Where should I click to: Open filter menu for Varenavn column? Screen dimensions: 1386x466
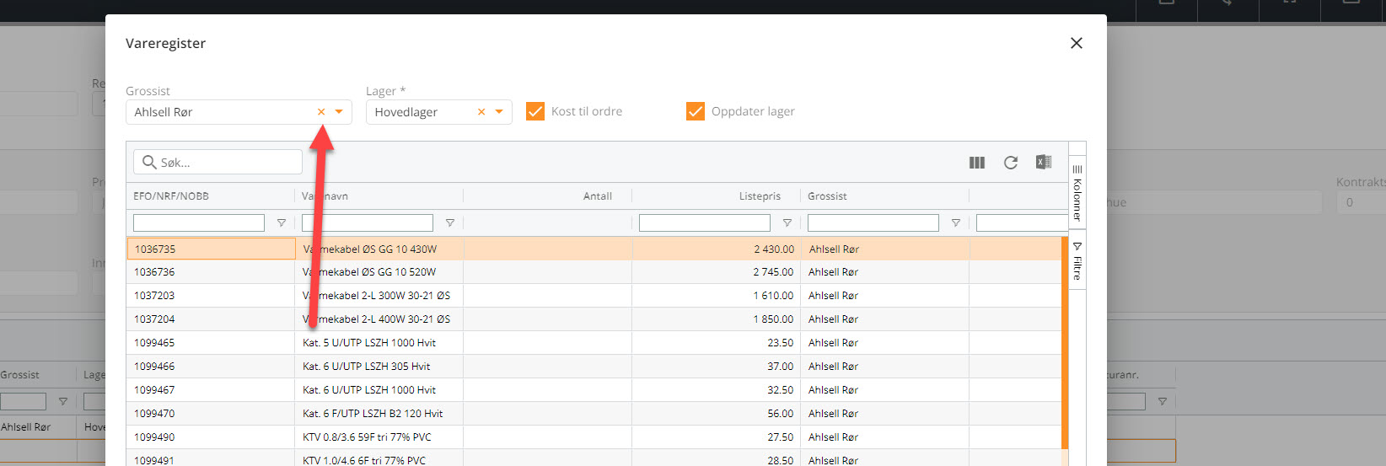point(450,223)
